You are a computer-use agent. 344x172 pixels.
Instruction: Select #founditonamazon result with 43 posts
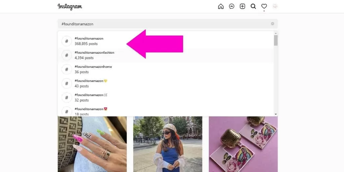[166, 83]
